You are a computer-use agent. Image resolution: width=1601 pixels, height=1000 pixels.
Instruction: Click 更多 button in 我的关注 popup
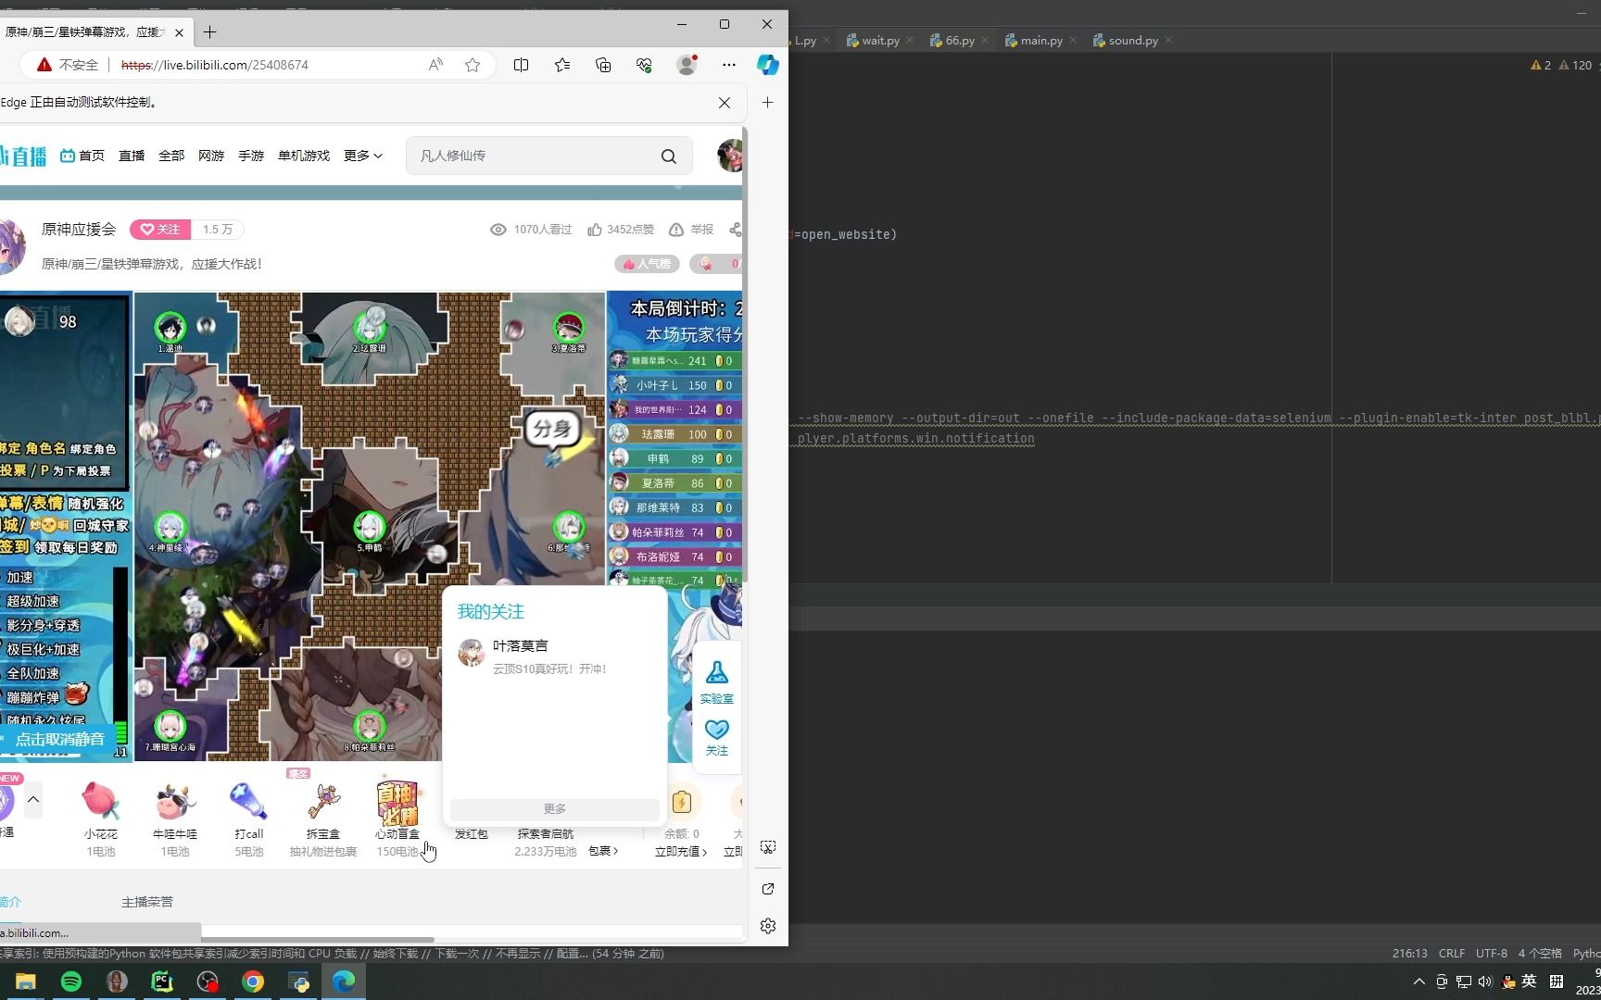pyautogui.click(x=555, y=809)
